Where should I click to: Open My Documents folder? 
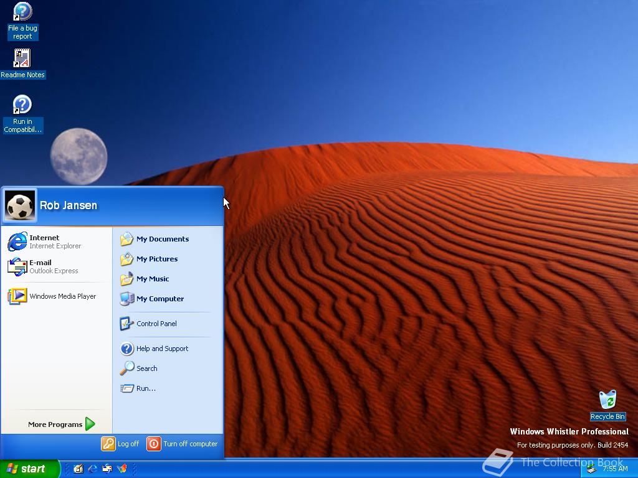click(163, 239)
